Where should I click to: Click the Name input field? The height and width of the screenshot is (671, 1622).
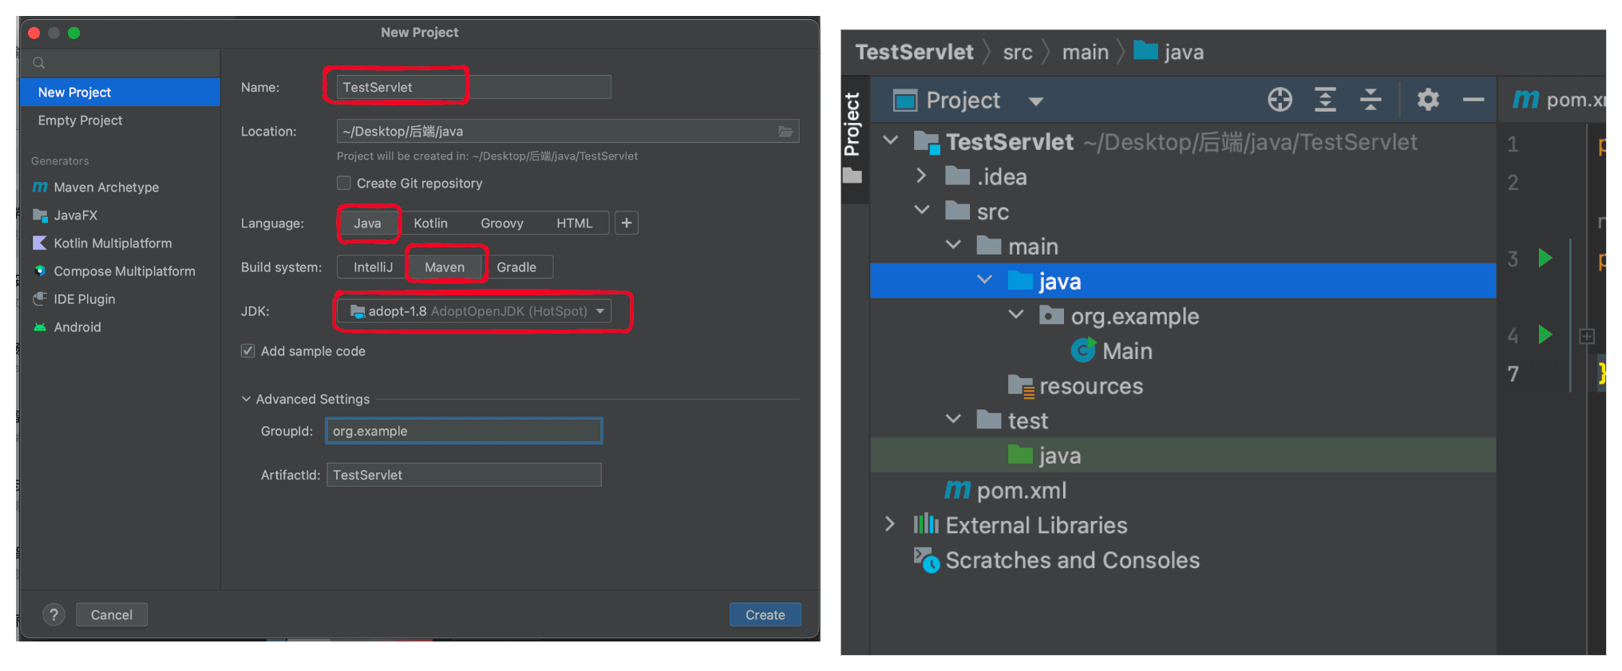click(474, 87)
